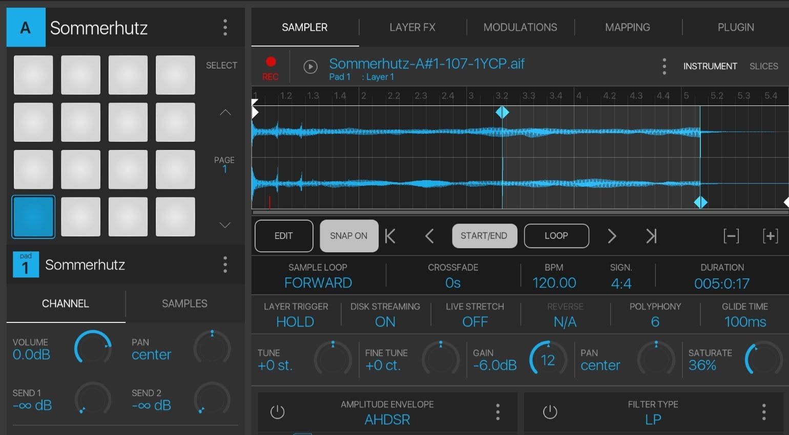Viewport: 789px width, 435px height.
Task: Open the Sommerhutz bank three-dot menu
Action: (x=224, y=28)
